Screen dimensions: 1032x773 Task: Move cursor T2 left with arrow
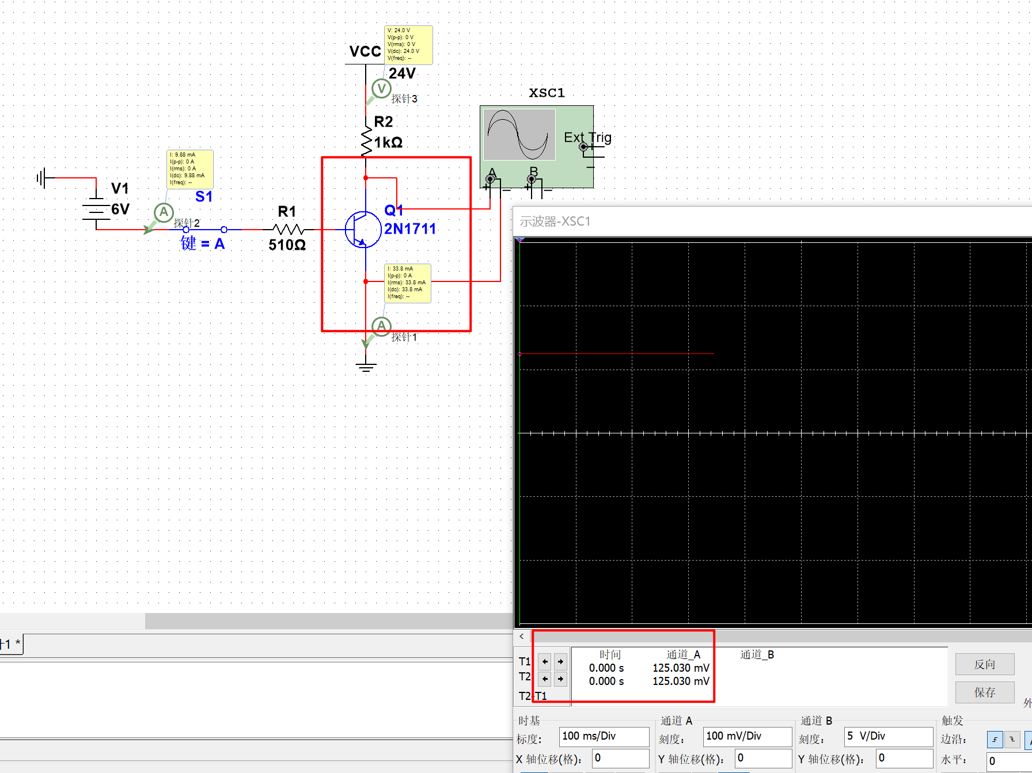point(545,679)
